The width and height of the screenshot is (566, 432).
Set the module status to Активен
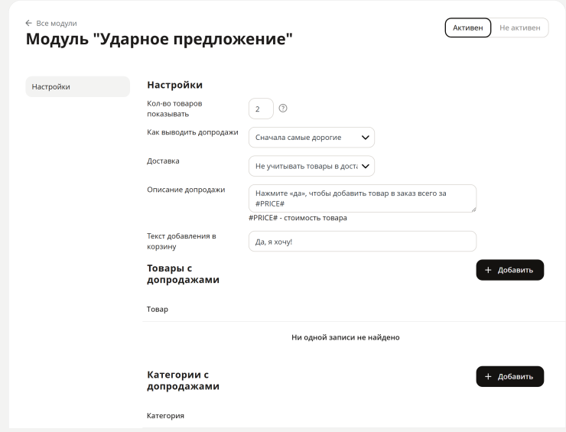coord(468,28)
